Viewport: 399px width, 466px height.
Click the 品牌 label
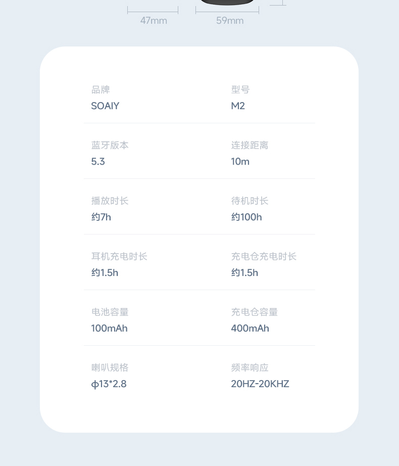point(101,89)
